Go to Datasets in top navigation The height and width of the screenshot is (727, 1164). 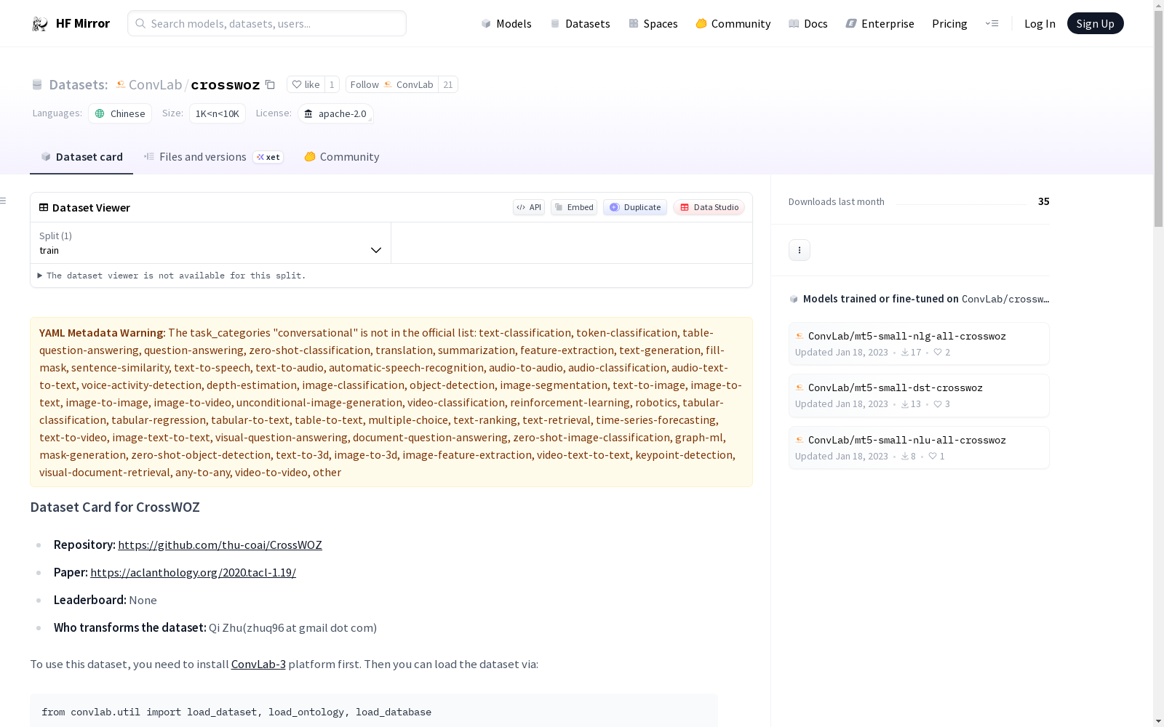click(580, 23)
